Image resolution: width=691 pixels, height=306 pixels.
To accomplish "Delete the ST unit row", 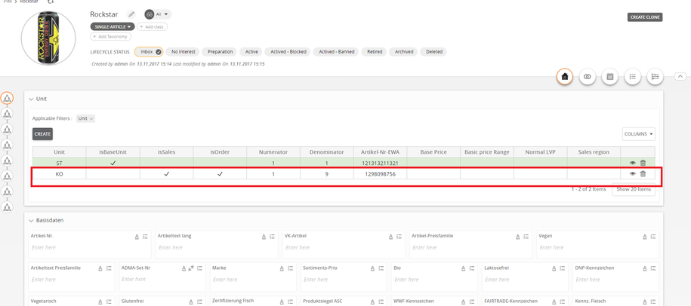I will click(x=643, y=163).
